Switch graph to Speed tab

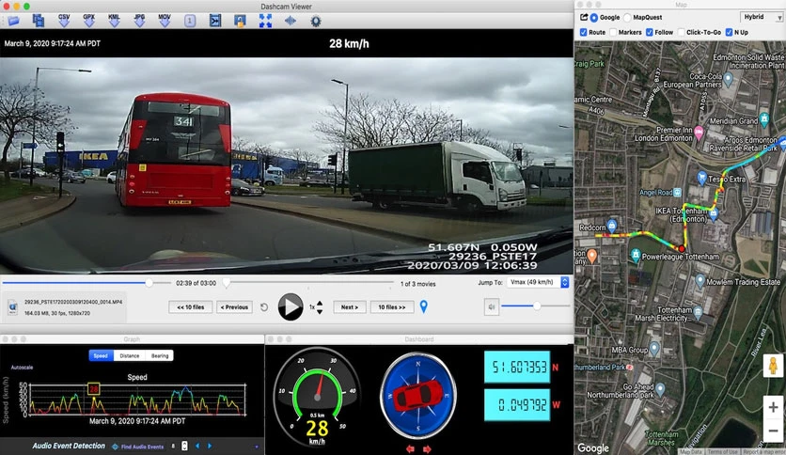pyautogui.click(x=101, y=355)
